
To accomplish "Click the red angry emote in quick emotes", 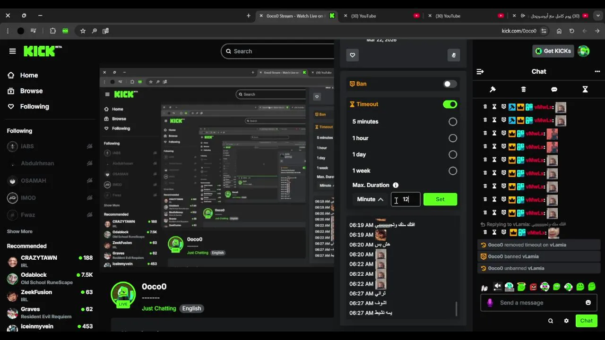I will (x=533, y=287).
